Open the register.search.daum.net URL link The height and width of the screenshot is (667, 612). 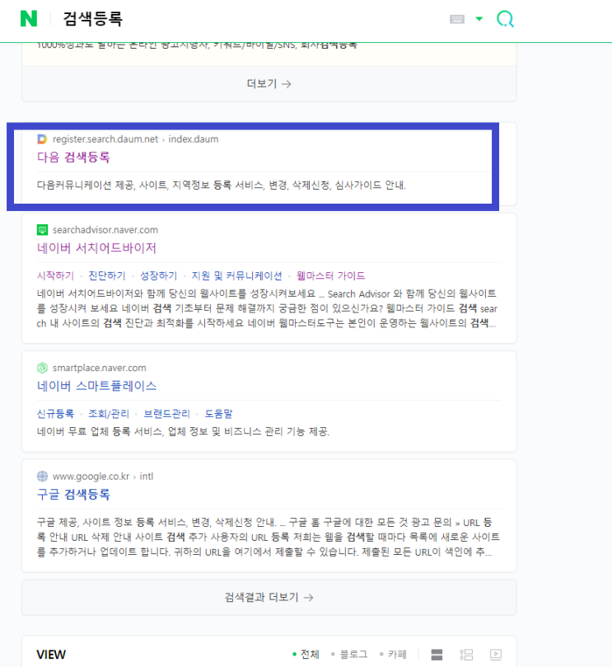[x=135, y=139]
